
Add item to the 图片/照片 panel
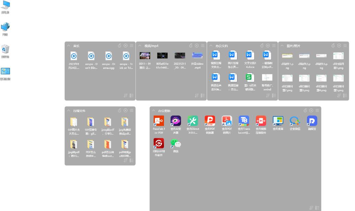339,46
